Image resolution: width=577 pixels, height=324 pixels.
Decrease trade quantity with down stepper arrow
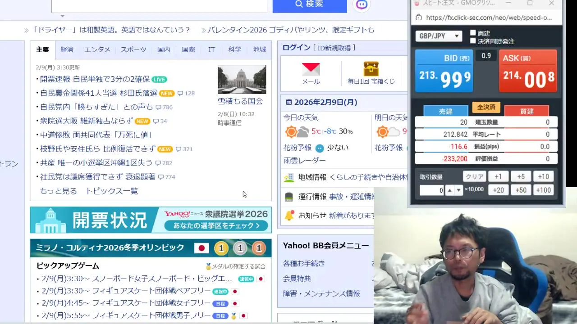[459, 190]
